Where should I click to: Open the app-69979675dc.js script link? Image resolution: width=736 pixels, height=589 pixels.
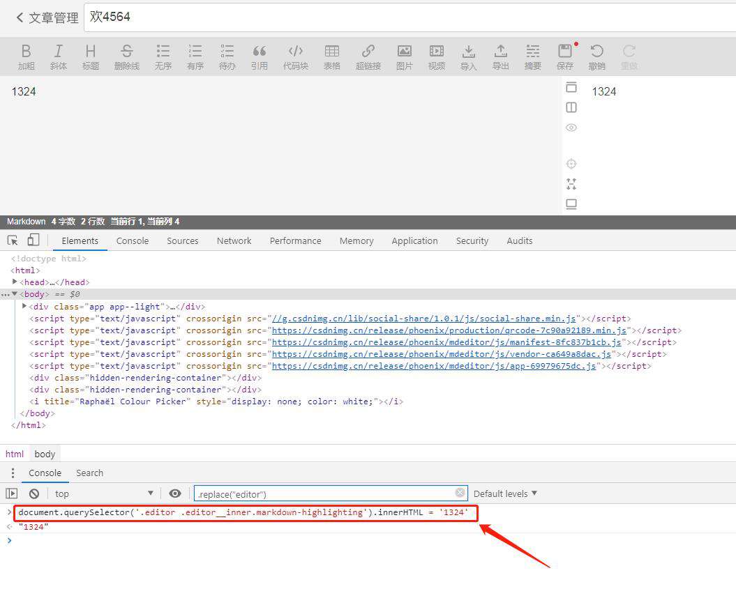coord(434,366)
